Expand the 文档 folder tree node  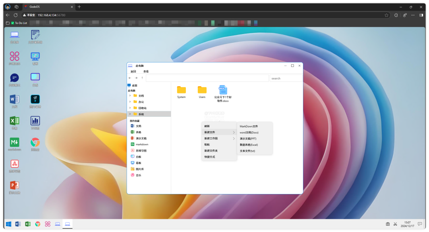click(130, 96)
